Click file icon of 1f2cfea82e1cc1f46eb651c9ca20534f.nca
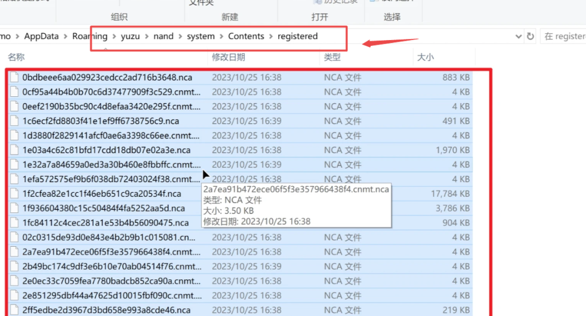The height and width of the screenshot is (316, 586). pos(14,193)
